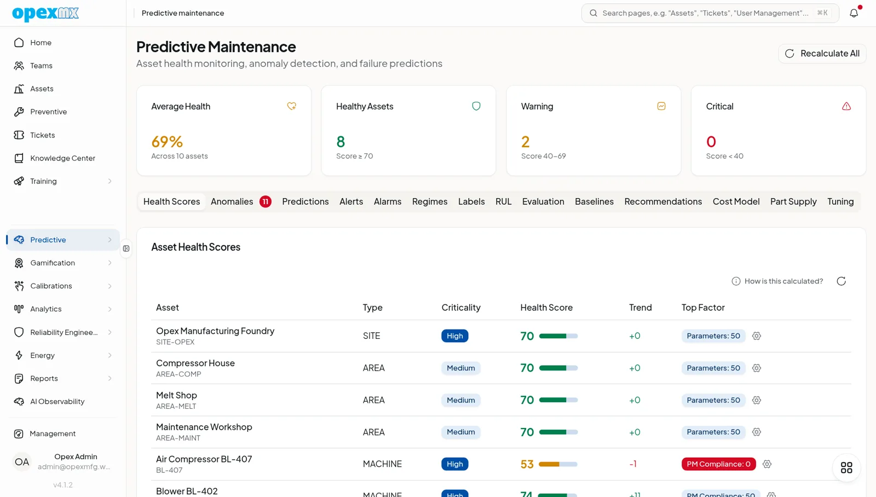
Task: Open the gear settings for Melt Shop row
Action: [x=757, y=400]
